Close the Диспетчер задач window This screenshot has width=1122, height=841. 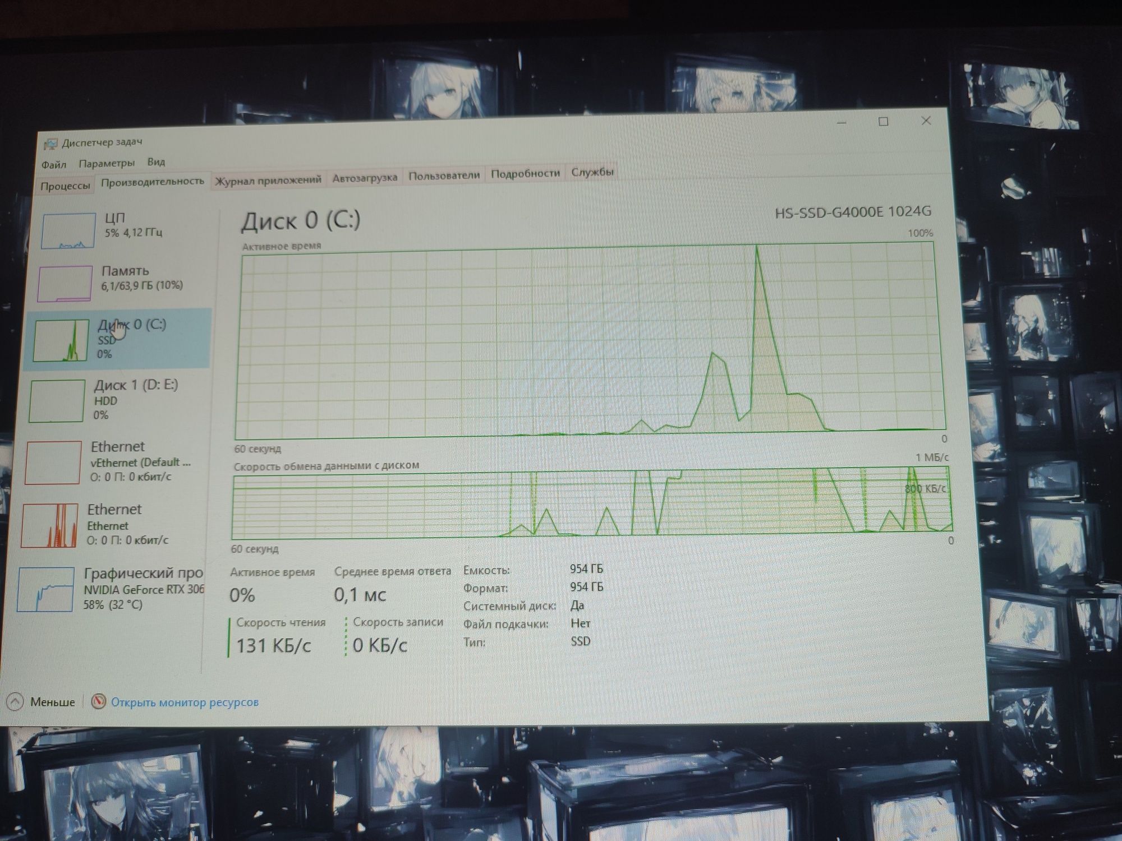click(926, 121)
